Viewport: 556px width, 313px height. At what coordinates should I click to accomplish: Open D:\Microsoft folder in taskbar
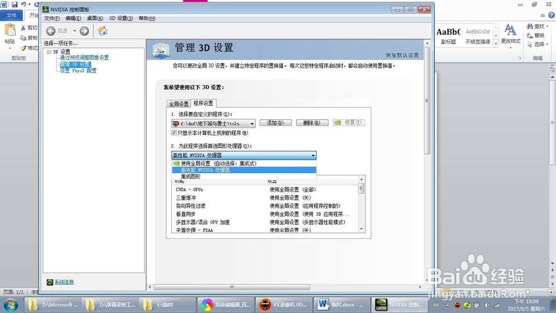[x=53, y=305]
